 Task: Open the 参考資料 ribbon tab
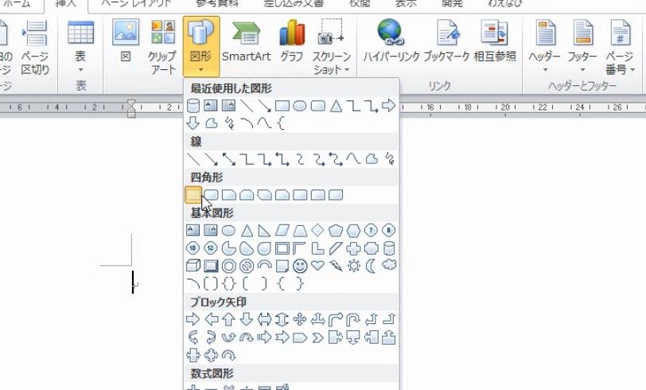[x=217, y=4]
